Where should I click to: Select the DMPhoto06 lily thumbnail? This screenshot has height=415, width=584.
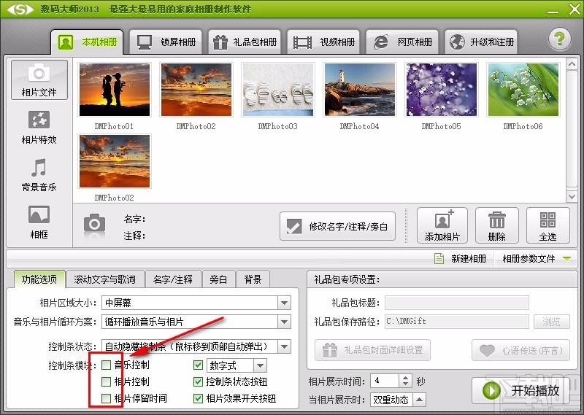(523, 90)
